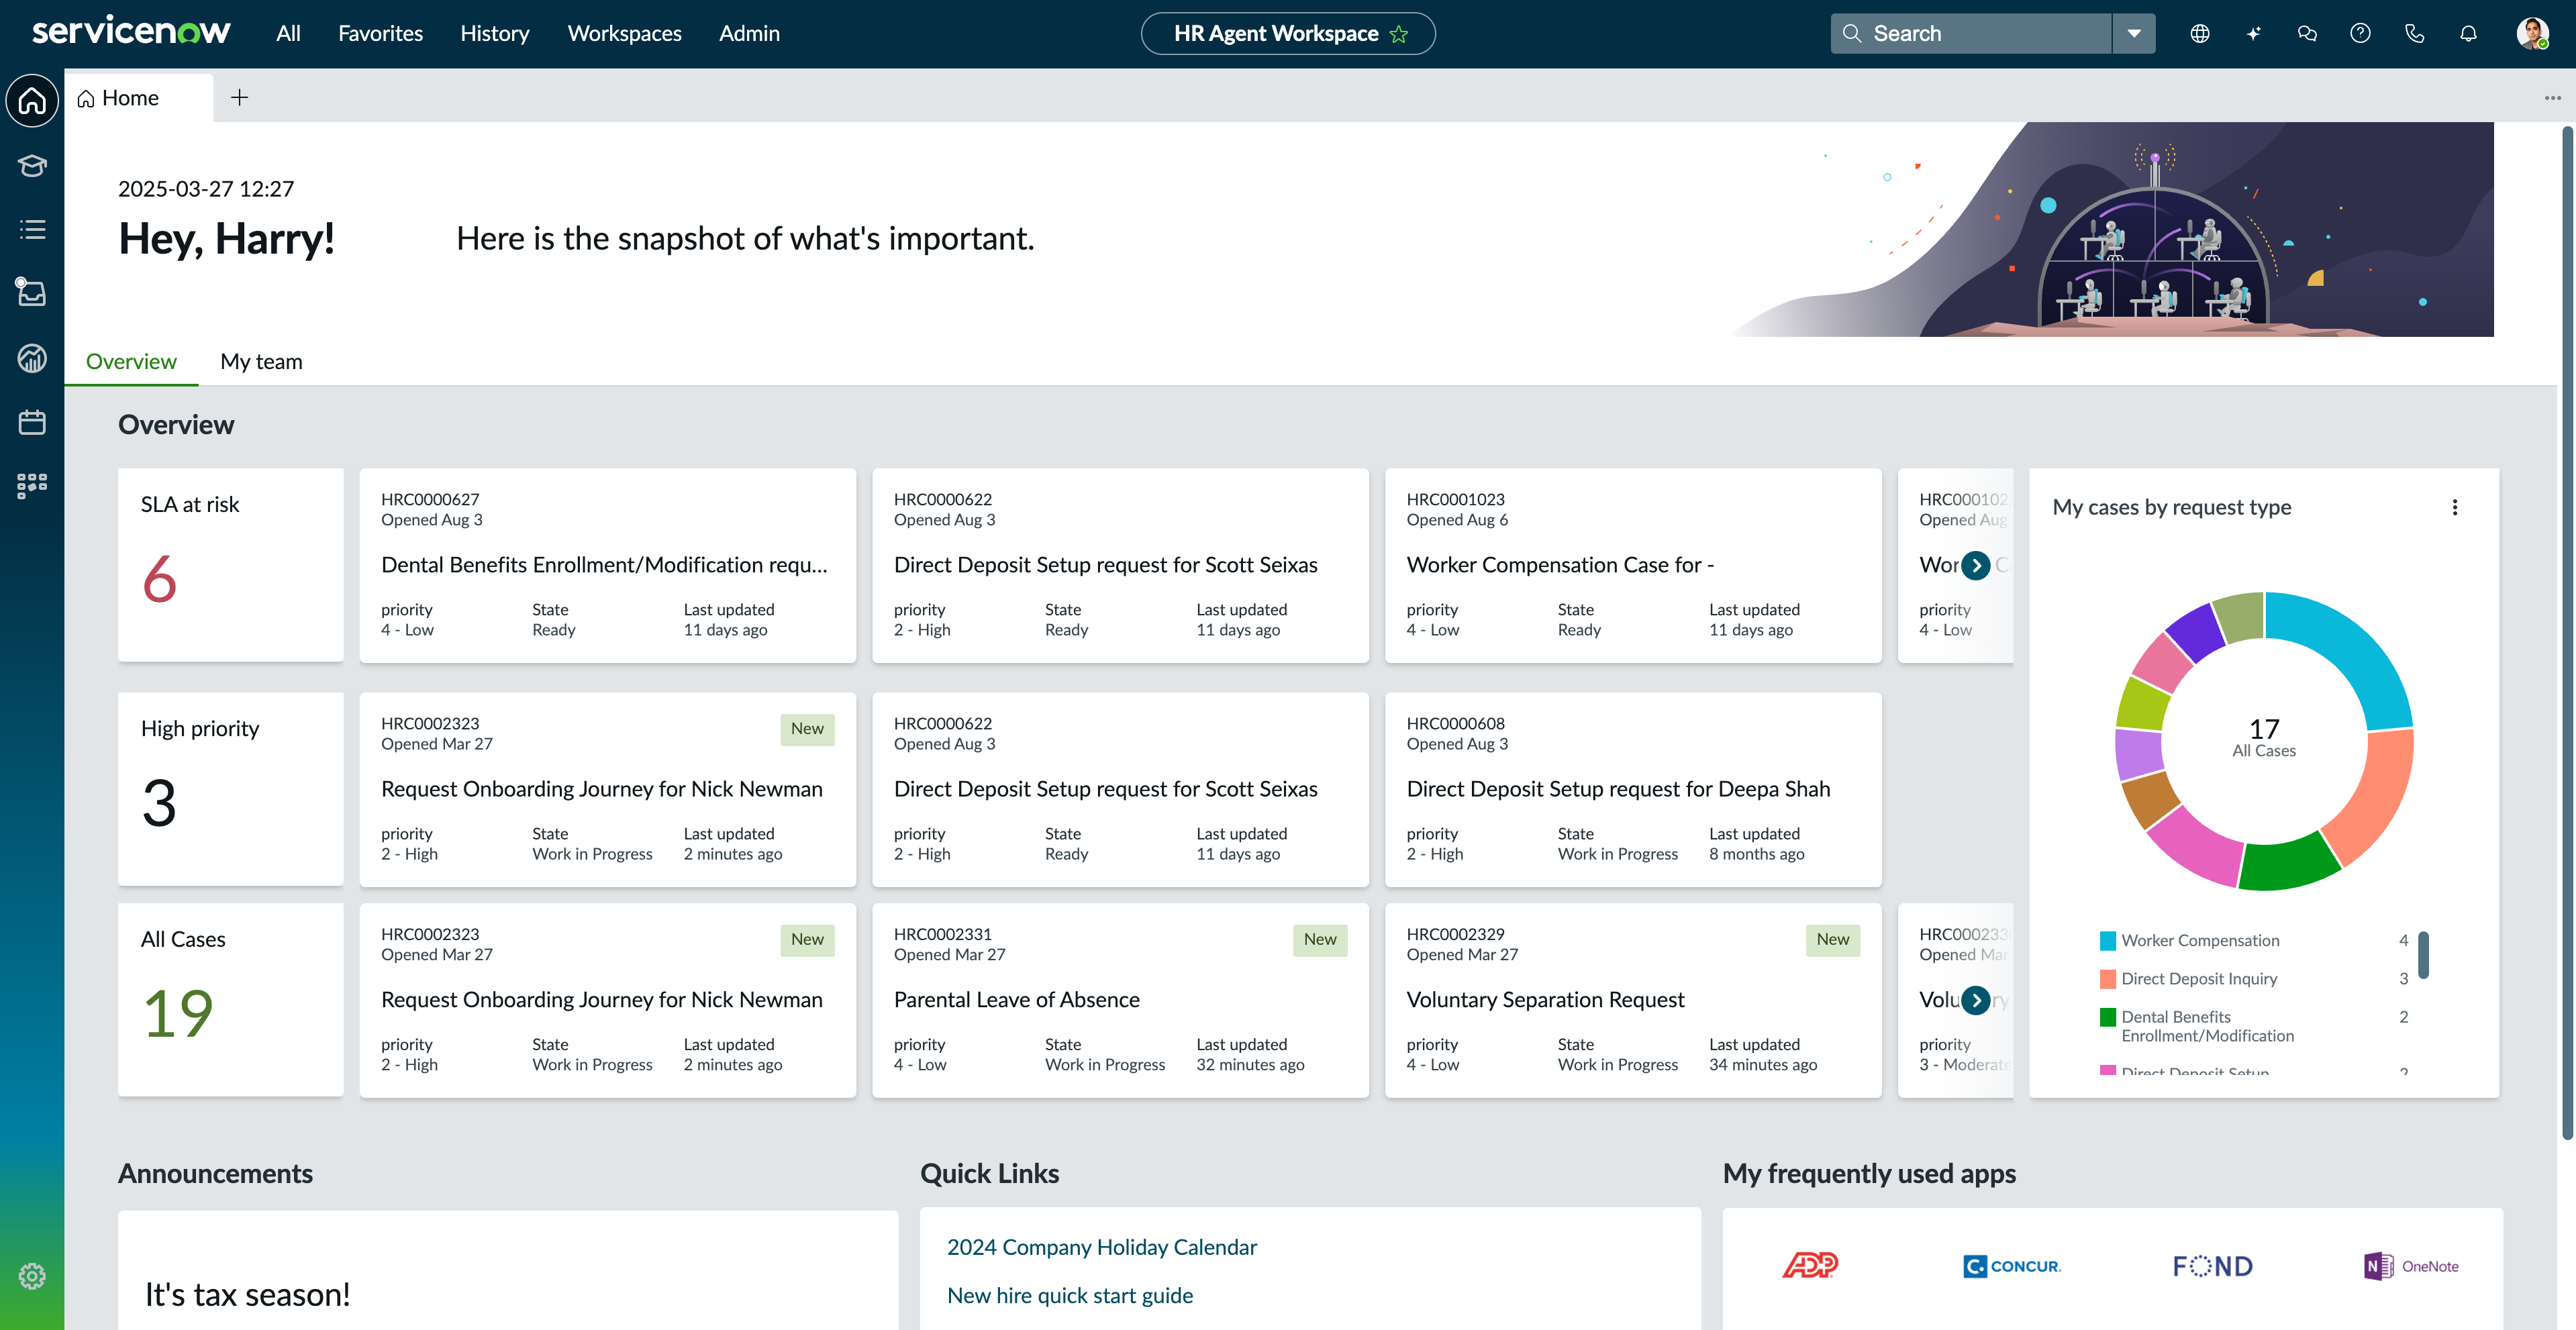Open the apps grid icon in the sidebar
2576x1330 pixels.
(32, 485)
